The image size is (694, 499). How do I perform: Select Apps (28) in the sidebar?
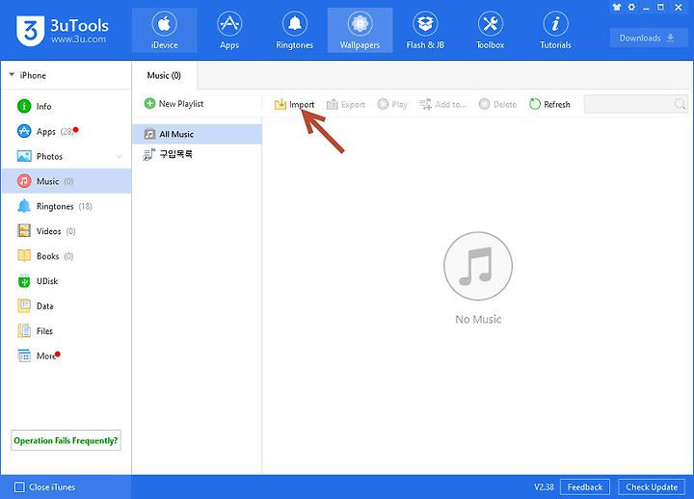67,131
